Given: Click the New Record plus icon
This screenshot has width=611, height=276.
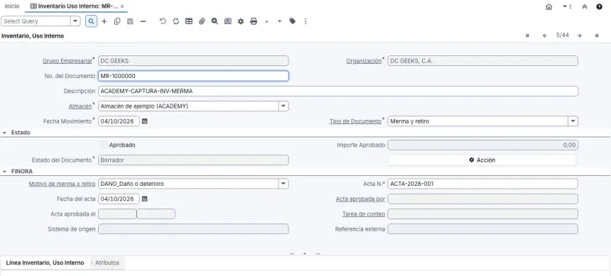Looking at the screenshot, I should (104, 21).
